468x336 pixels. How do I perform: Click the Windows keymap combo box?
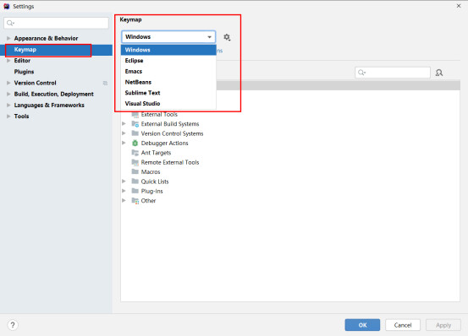(168, 37)
